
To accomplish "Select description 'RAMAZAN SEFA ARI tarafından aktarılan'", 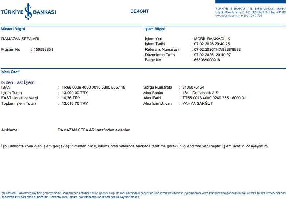I will click(x=94, y=130).
